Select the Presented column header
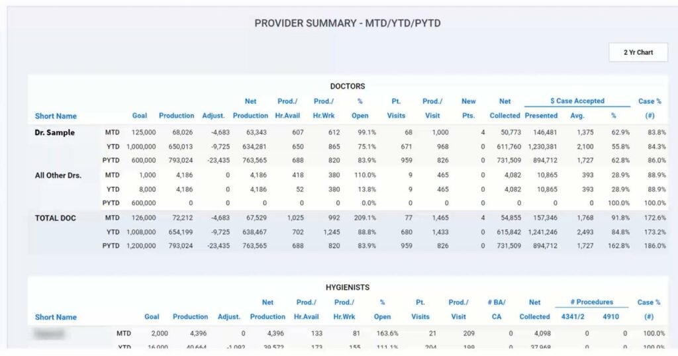Viewport: 678px width, 356px height. pos(541,116)
